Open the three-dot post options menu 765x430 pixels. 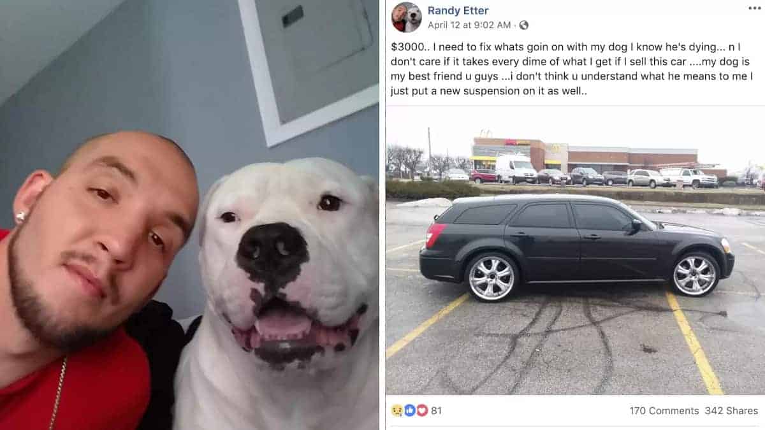click(x=754, y=8)
